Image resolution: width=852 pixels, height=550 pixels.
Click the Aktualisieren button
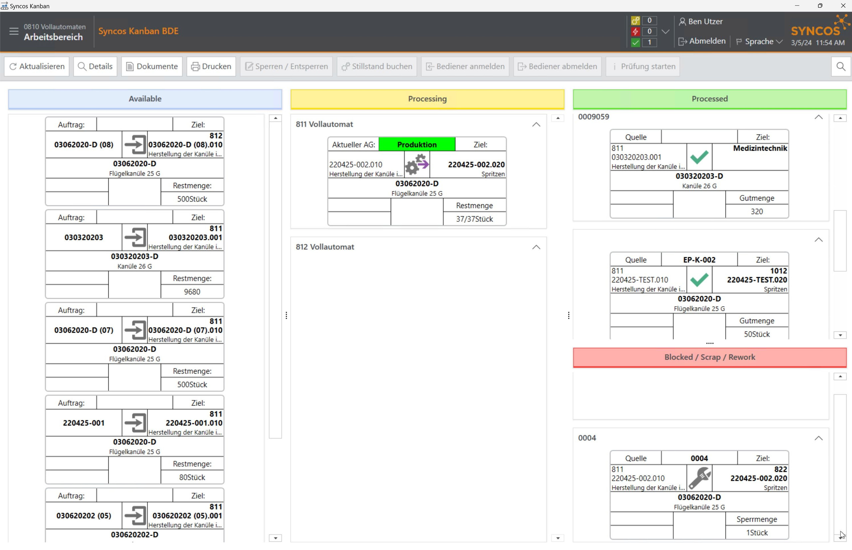37,67
